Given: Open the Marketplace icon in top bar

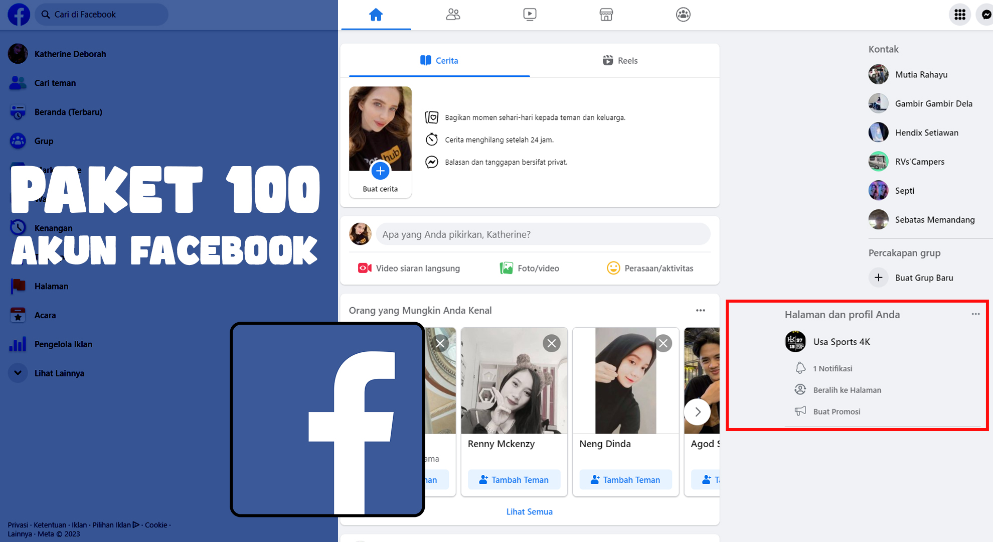Looking at the screenshot, I should pos(606,15).
